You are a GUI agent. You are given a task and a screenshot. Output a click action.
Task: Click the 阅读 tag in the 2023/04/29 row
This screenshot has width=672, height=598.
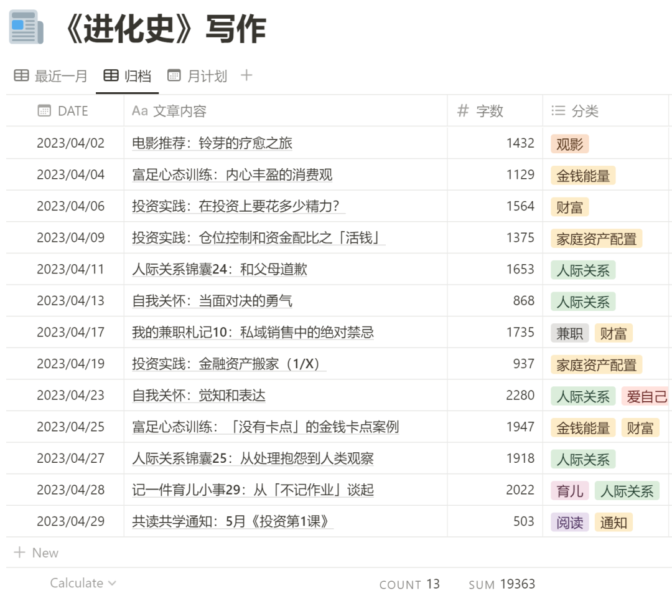pos(569,523)
